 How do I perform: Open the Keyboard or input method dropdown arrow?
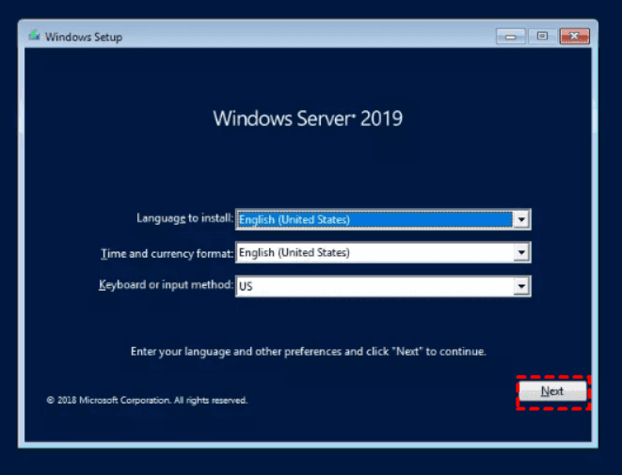[x=521, y=286]
